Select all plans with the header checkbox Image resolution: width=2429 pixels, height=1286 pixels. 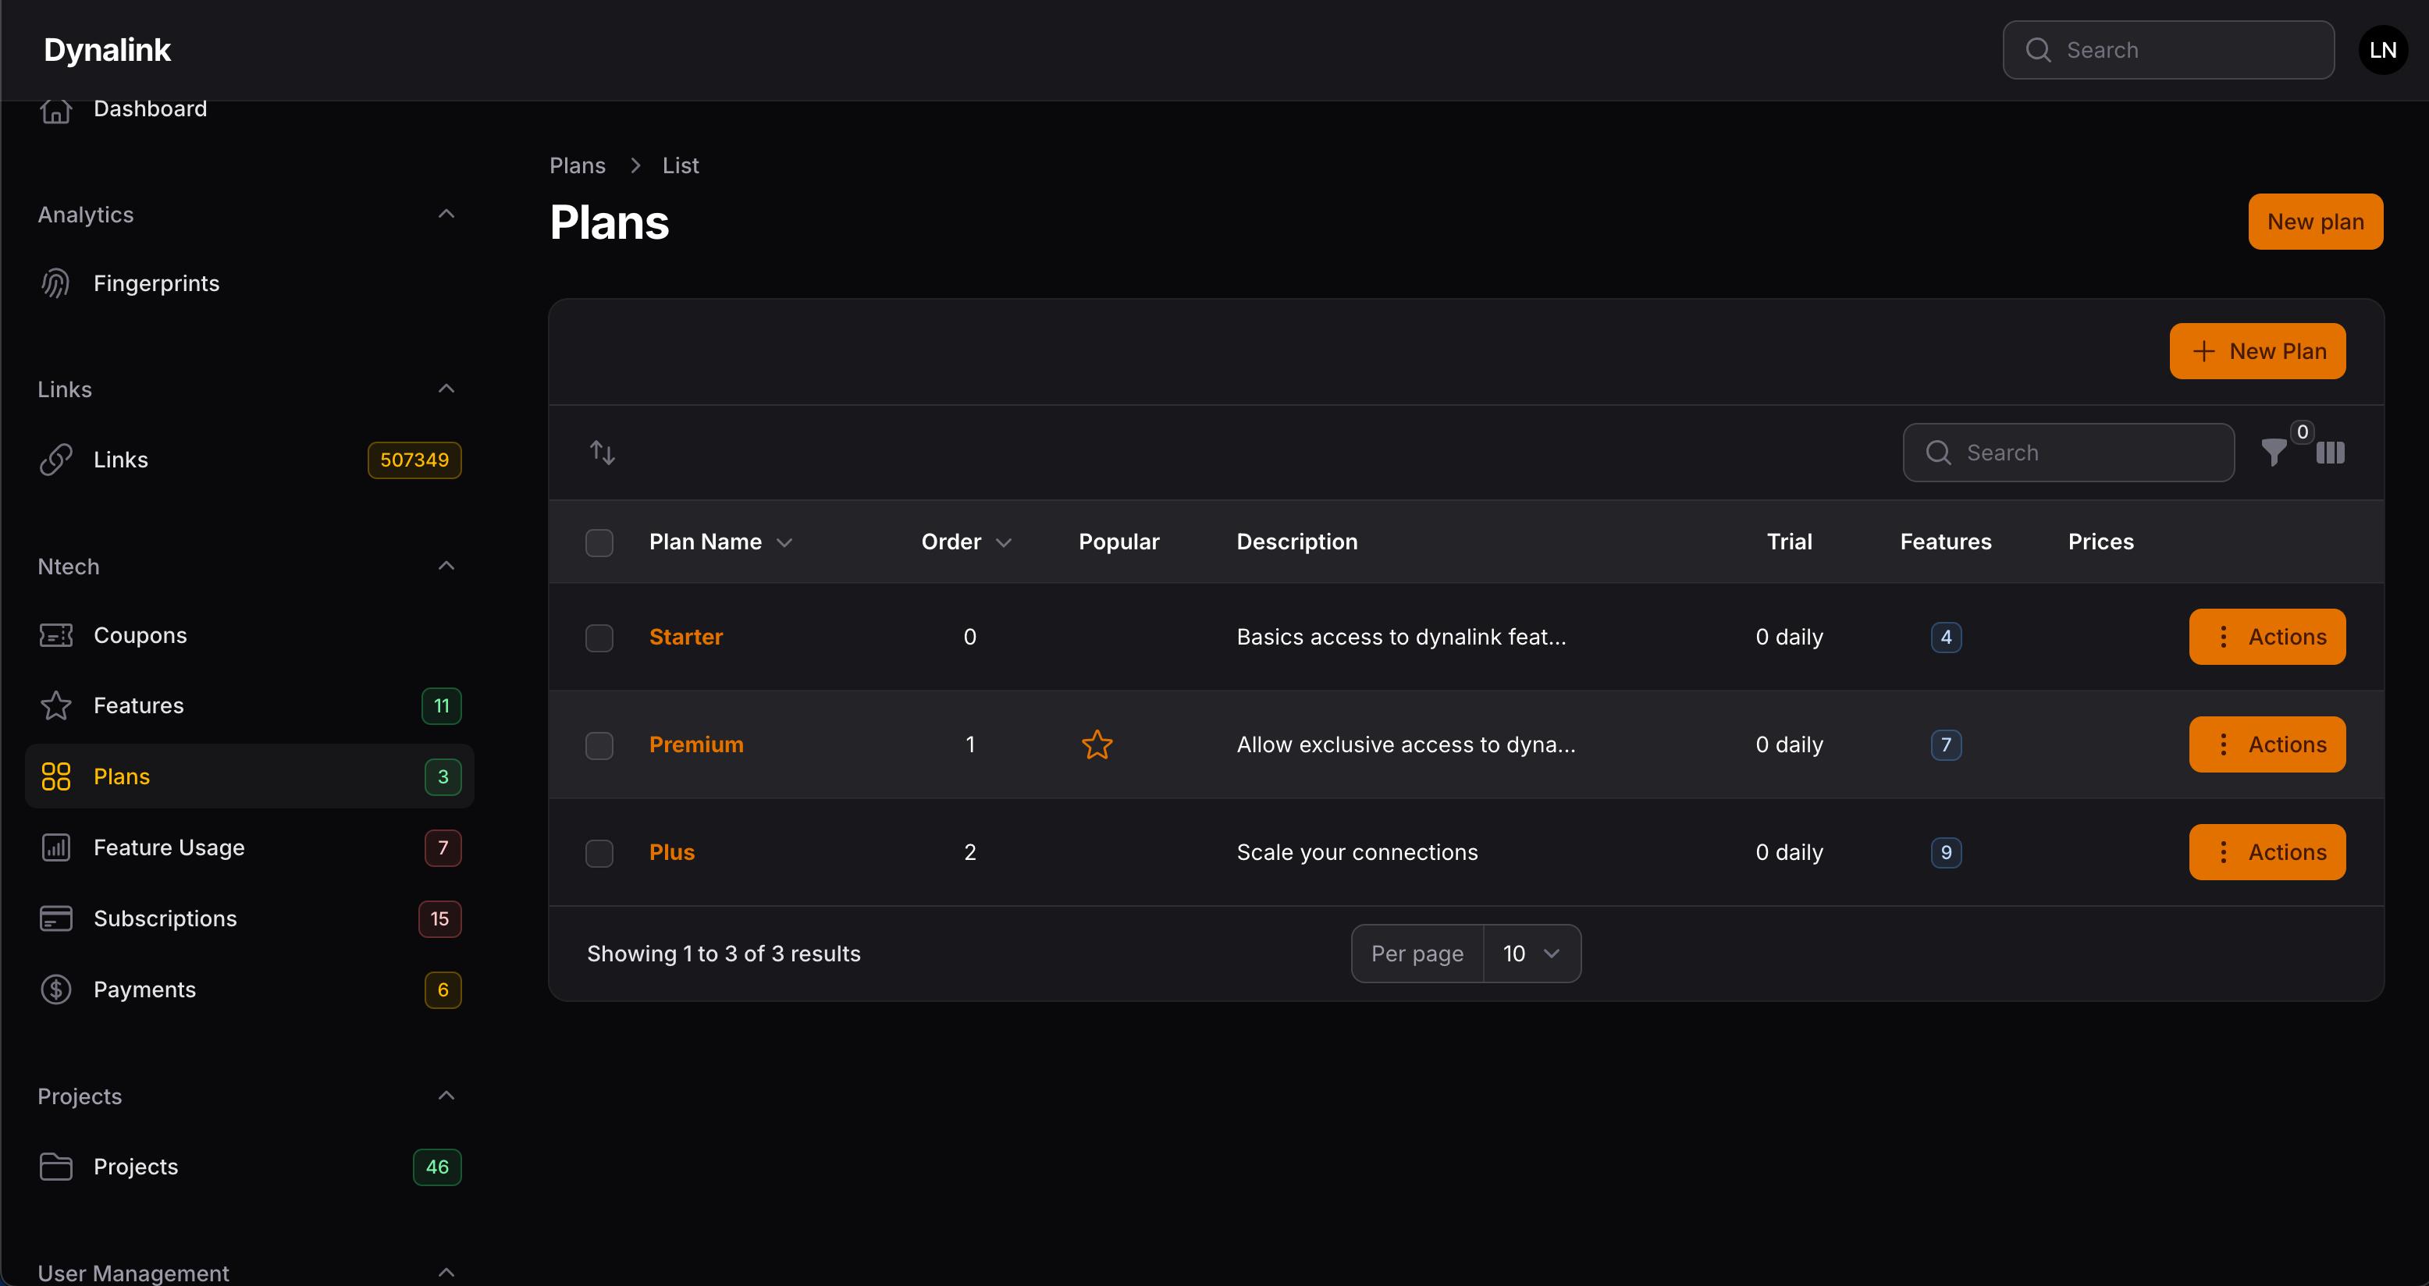[x=599, y=542]
